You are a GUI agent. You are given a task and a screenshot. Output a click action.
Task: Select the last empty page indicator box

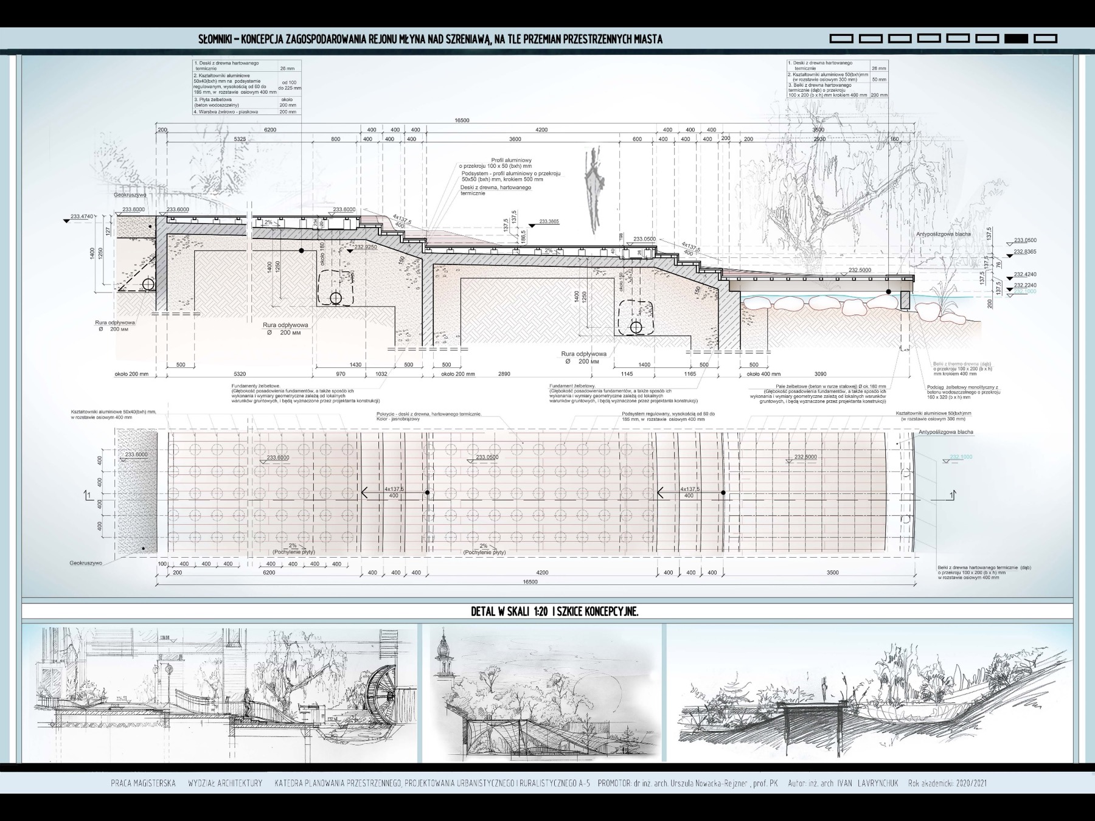1046,38
